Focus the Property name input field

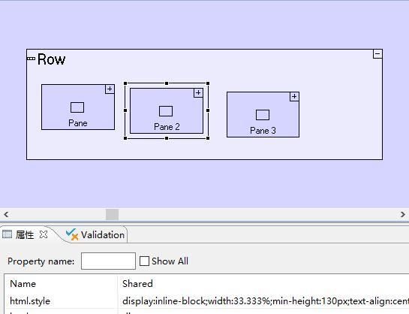pos(108,261)
